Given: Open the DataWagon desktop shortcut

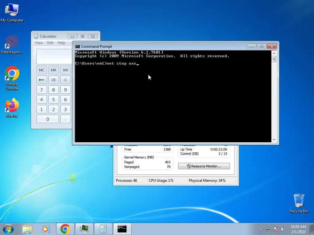Looking at the screenshot, I should (x=12, y=44).
